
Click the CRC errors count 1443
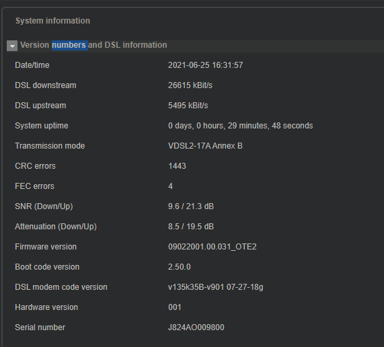pos(177,166)
